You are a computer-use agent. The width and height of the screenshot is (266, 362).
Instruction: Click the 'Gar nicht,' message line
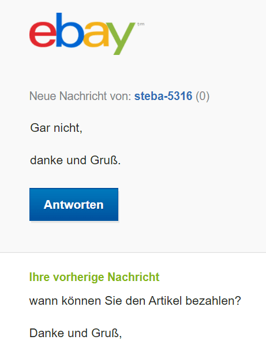click(x=56, y=128)
